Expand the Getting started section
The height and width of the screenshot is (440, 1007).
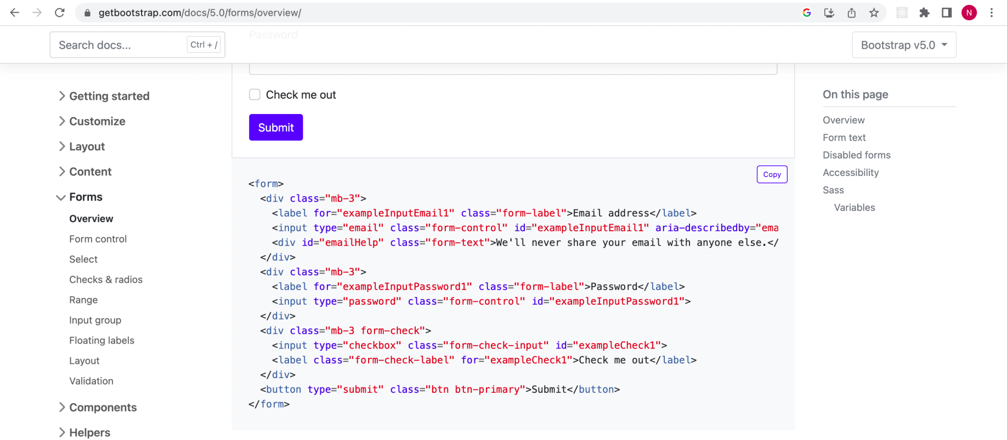(109, 96)
